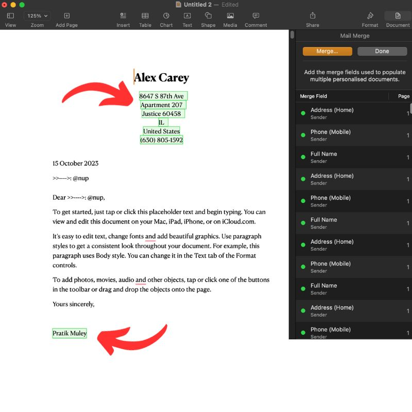
Task: Select the (630) 805-1592 phone field
Action: click(x=161, y=140)
